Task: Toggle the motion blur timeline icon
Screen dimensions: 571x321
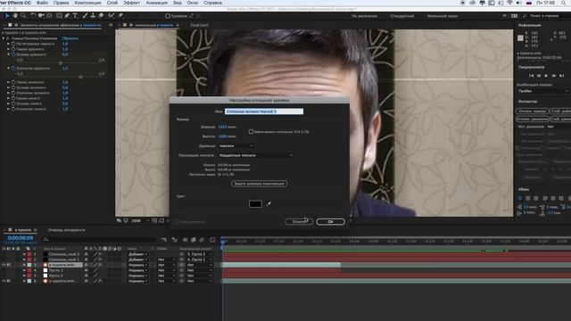Action: tap(202, 240)
